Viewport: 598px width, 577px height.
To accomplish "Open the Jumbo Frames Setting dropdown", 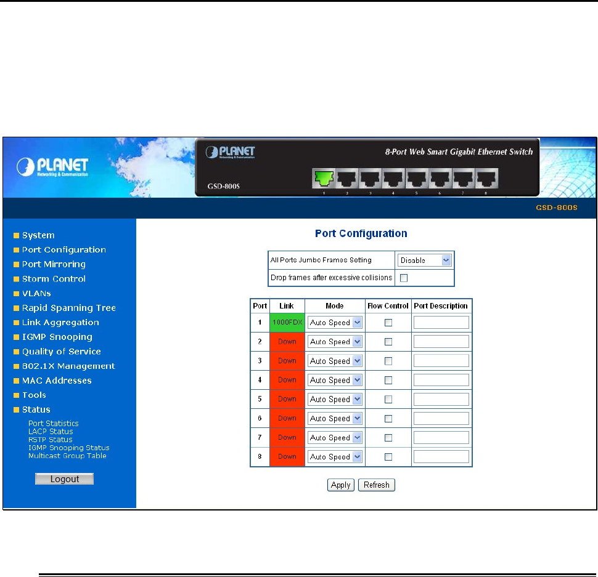I will point(425,260).
